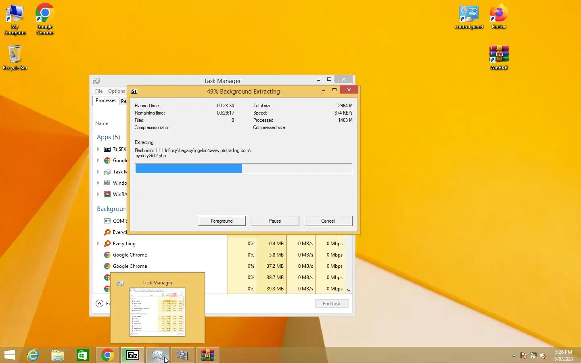581x363 pixels.
Task: Switch to the Performance tab
Action: (123, 101)
